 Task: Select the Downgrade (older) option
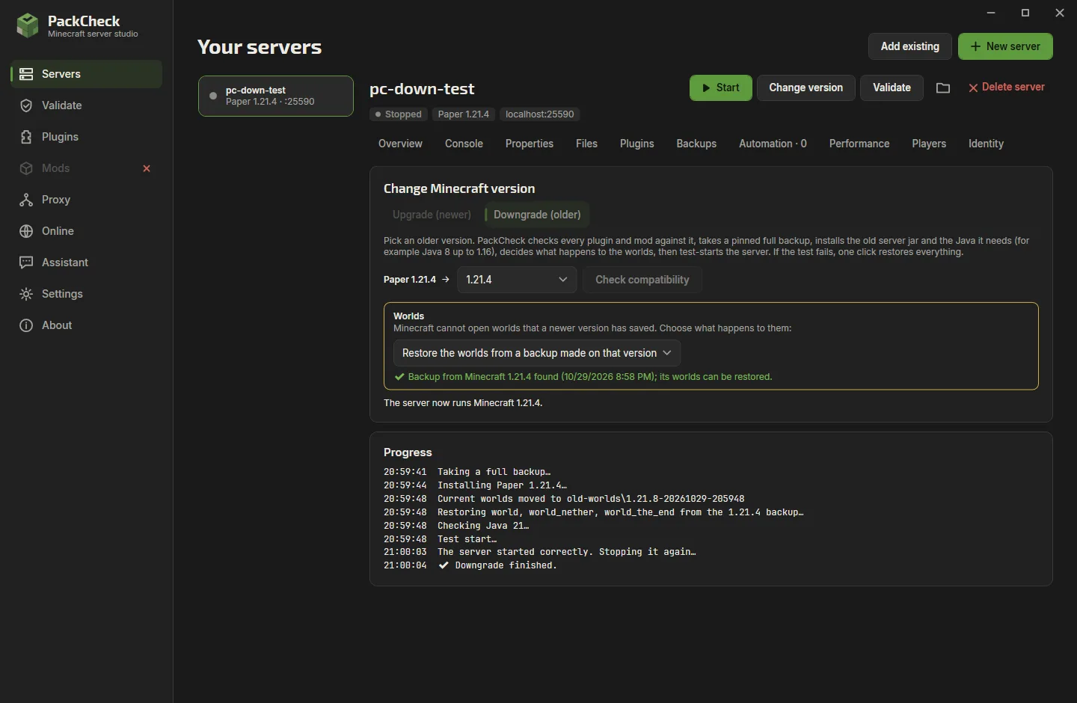[x=537, y=215]
